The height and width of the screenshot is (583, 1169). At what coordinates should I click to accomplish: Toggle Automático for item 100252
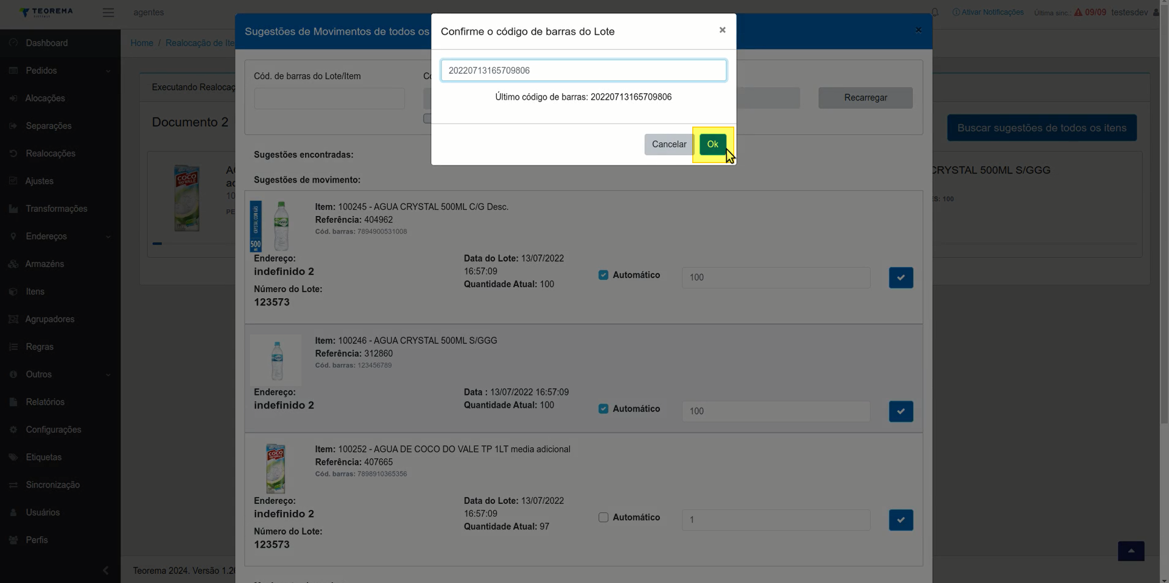(x=603, y=517)
